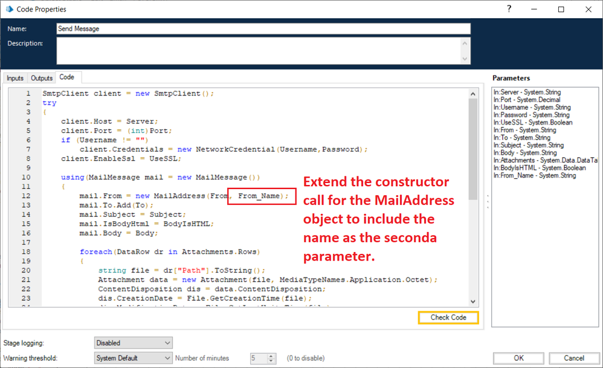Image resolution: width=603 pixels, height=368 pixels.
Task: Click line 8 client.EnableSsl statement
Action: [121, 158]
